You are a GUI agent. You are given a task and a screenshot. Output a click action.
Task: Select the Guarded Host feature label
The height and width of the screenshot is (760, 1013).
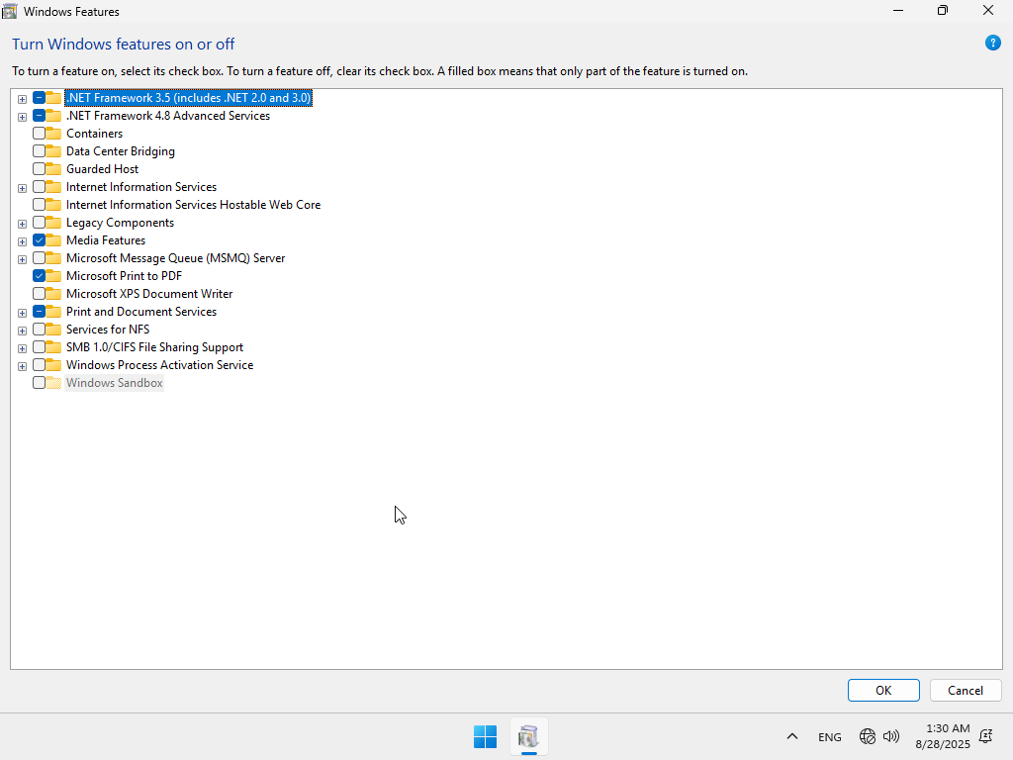point(102,169)
